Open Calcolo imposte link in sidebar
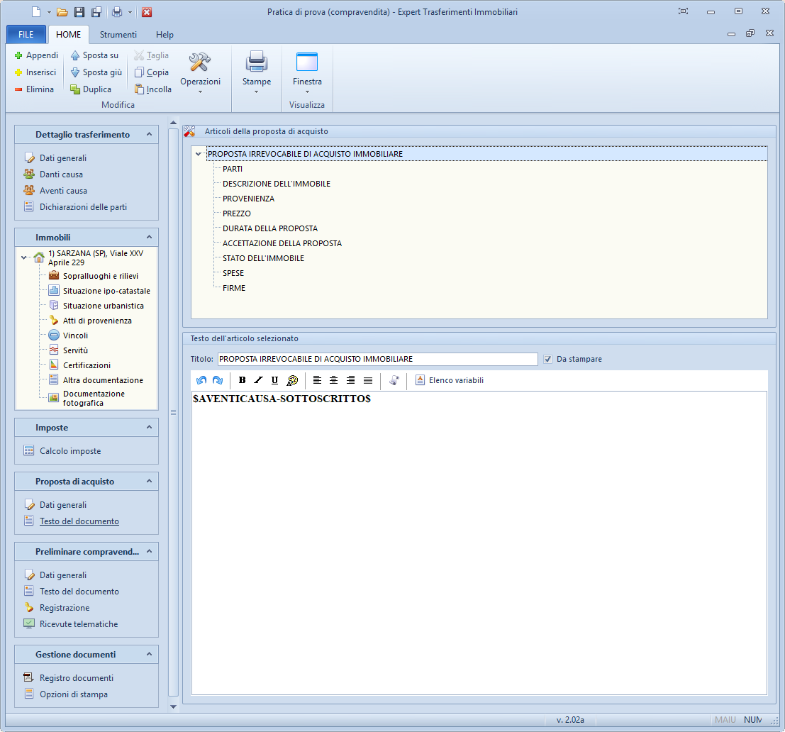The width and height of the screenshot is (785, 732). (x=69, y=451)
